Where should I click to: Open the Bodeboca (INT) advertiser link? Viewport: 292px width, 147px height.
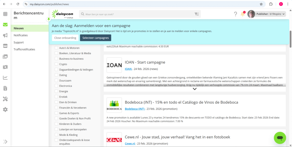coord(135,109)
